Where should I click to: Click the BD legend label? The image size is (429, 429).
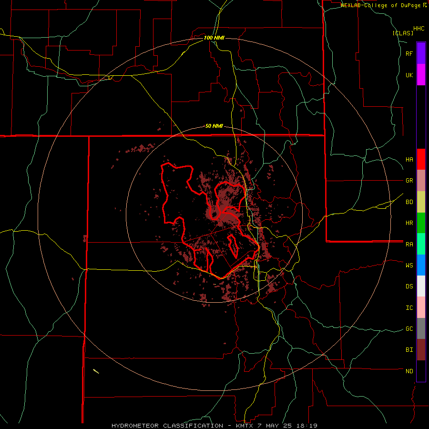coord(409,202)
